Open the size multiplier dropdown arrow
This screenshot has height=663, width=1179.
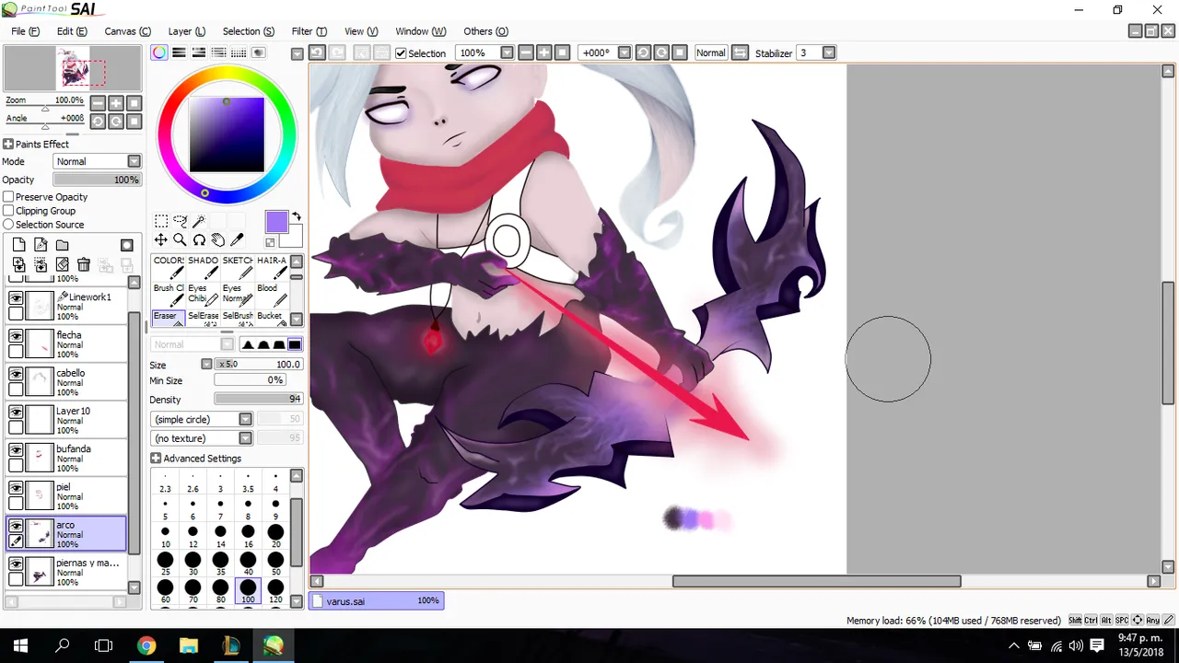206,365
